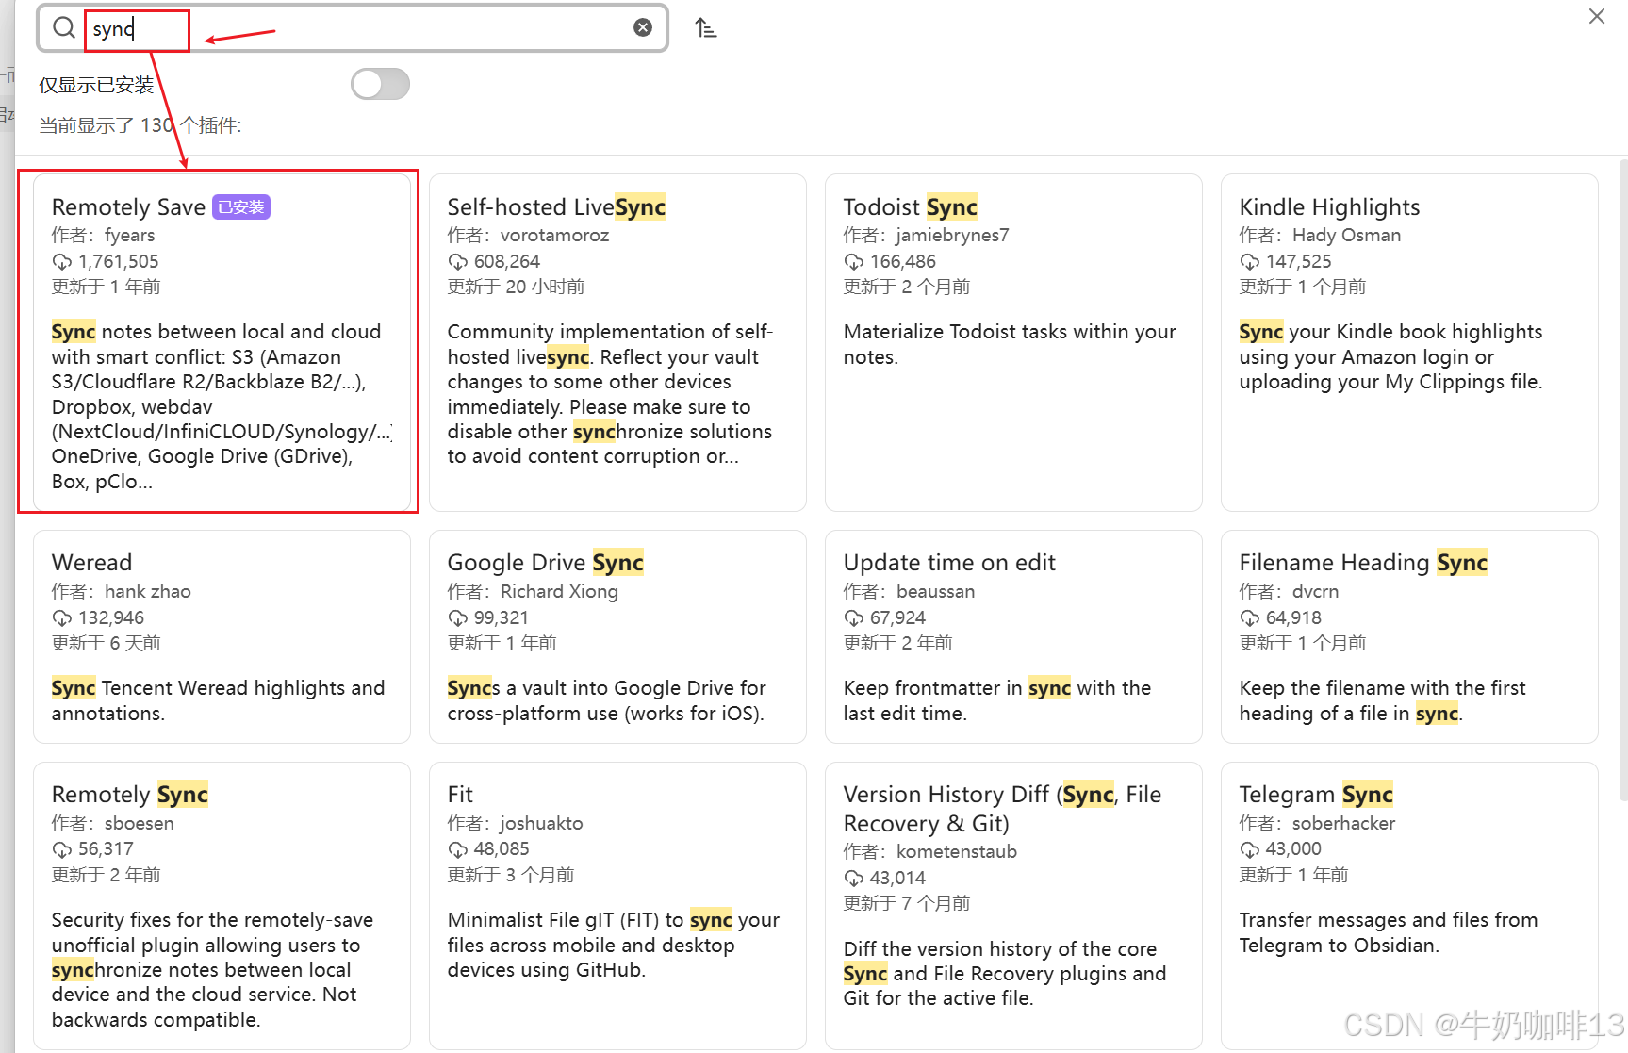Screen dimensions: 1628x1053
Task: Click Telegram Sync description text
Action: pyautogui.click(x=1388, y=932)
